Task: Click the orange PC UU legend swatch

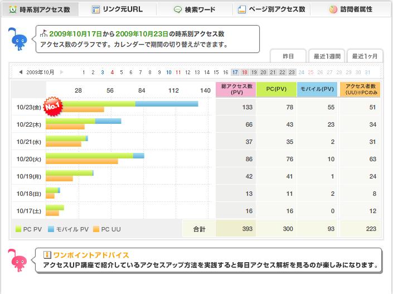Action: tap(96, 229)
